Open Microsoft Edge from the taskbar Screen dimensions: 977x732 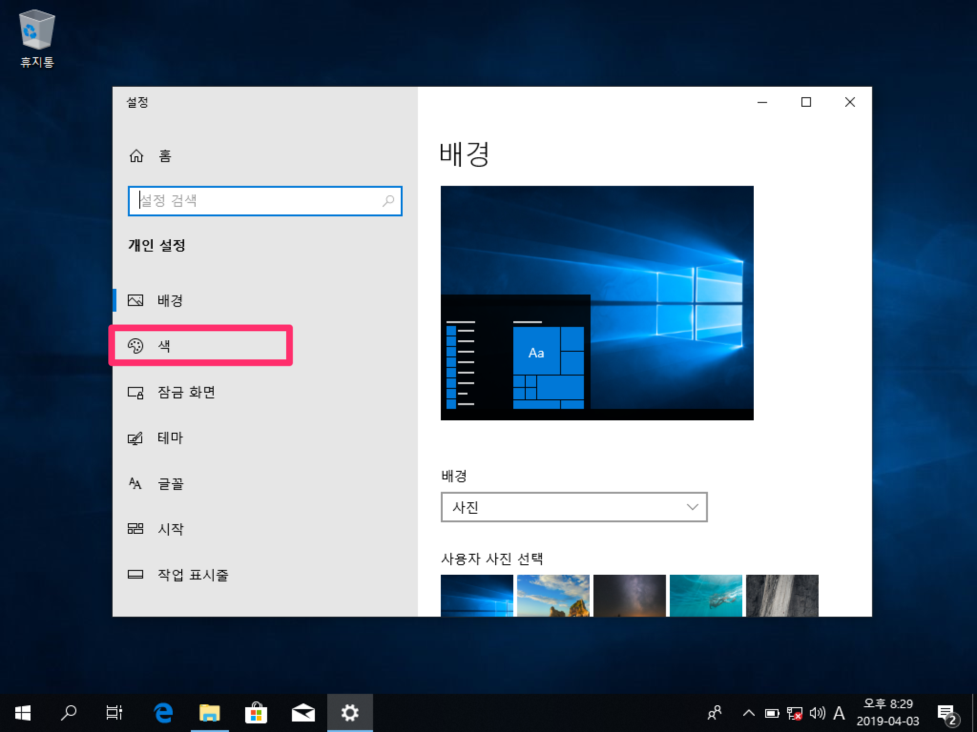[163, 713]
